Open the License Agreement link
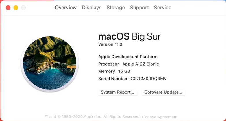 pyautogui.click(x=160, y=117)
